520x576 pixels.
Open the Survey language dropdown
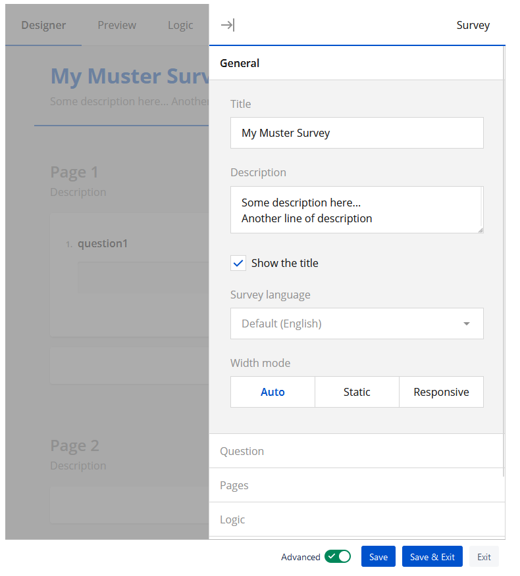click(x=356, y=324)
